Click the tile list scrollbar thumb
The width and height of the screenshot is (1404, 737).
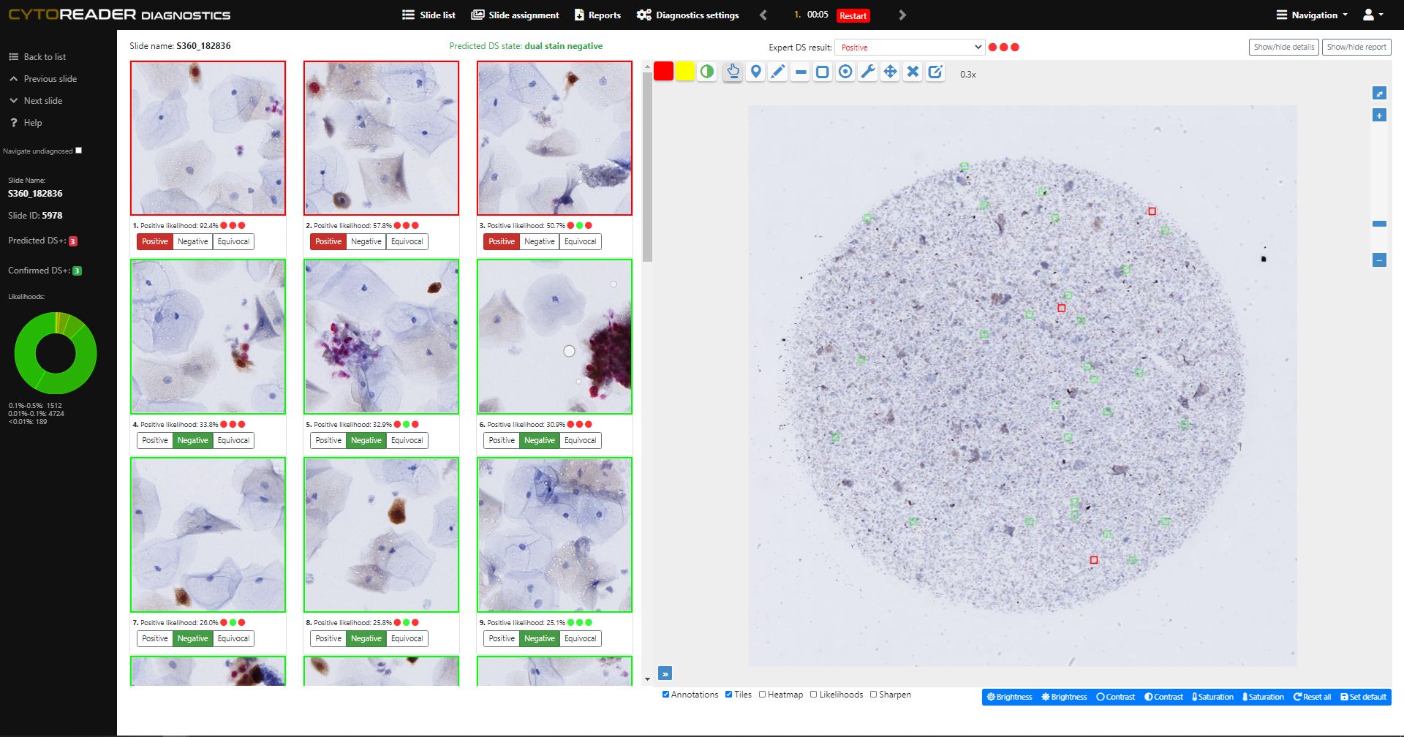[x=647, y=167]
